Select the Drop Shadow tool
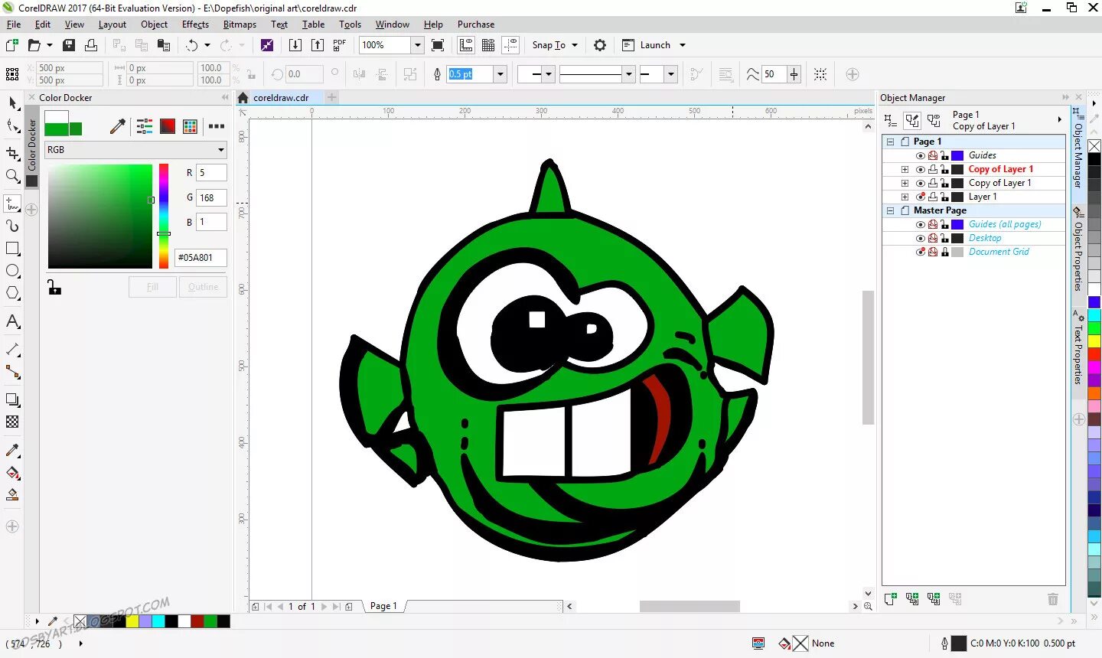Viewport: 1102px width, 658px height. point(12,399)
